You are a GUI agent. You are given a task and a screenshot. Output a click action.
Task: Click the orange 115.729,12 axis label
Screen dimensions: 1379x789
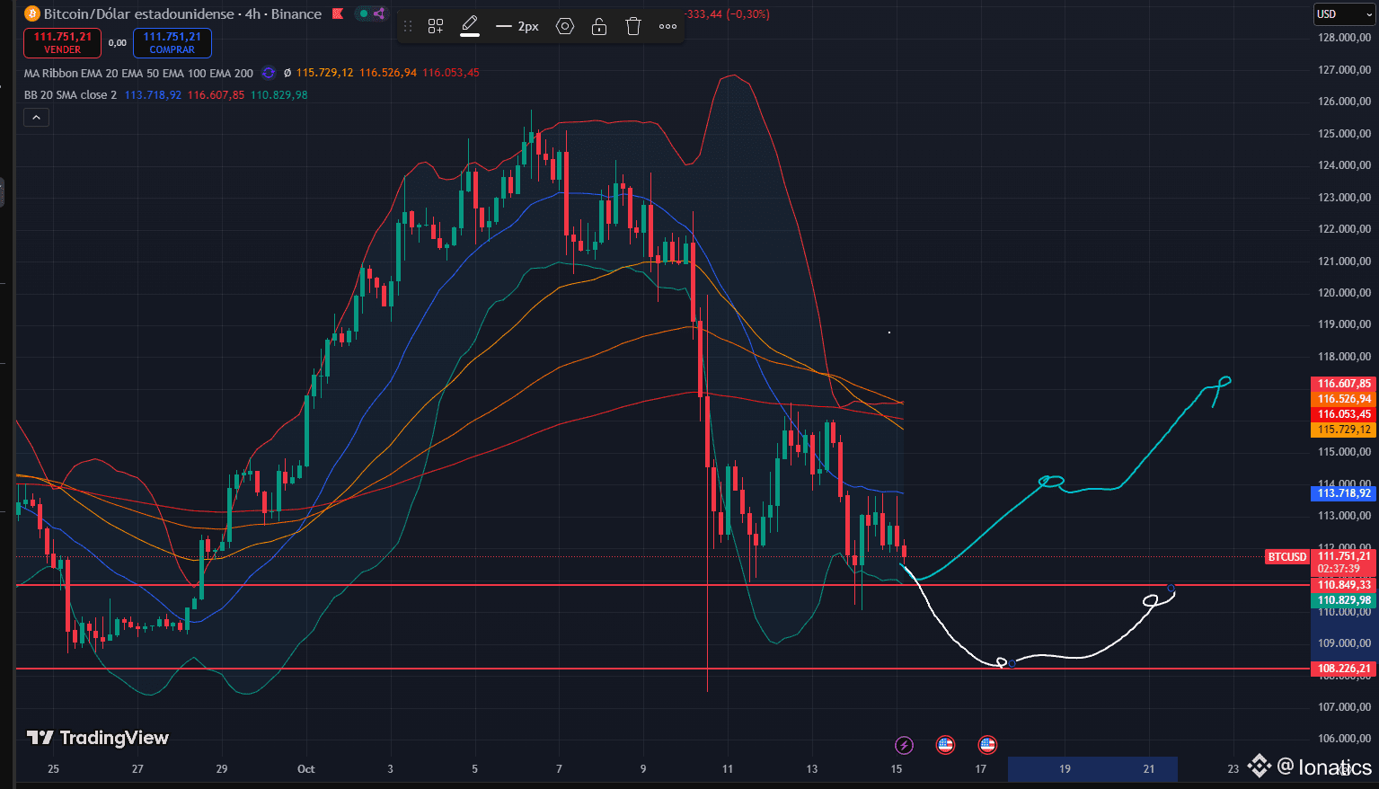coord(1344,430)
